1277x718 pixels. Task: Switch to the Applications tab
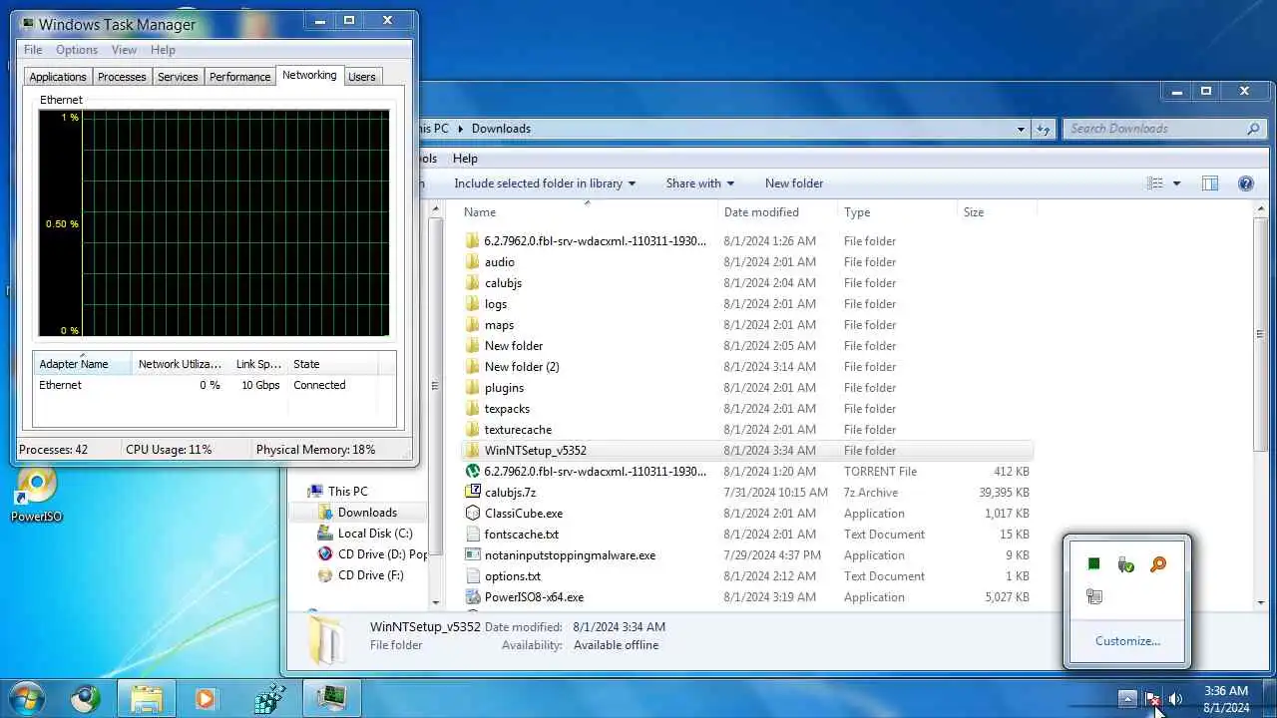click(58, 77)
